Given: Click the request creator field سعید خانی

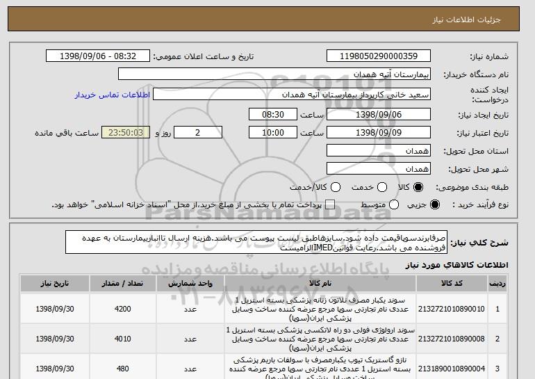Looking at the screenshot, I should pos(292,95).
